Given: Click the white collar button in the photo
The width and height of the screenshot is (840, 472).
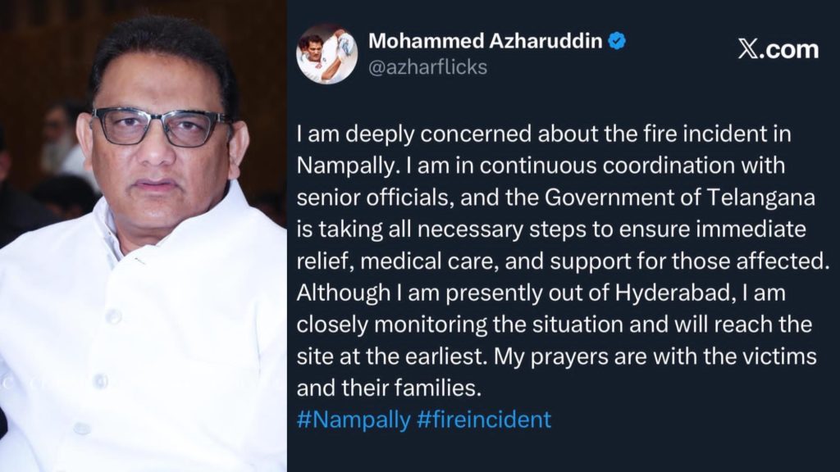Looking at the screenshot, I should tap(113, 315).
